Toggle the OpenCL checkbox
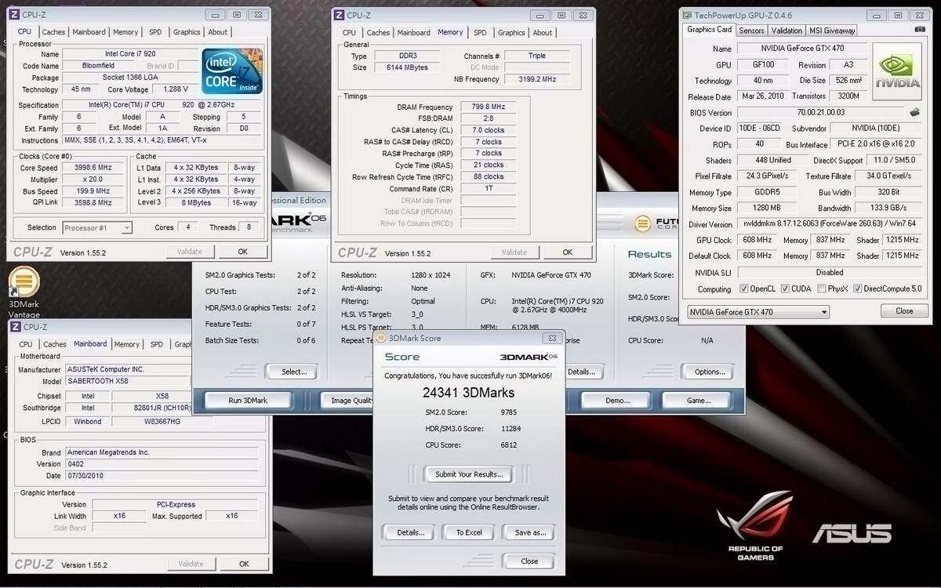941x588 pixels. (x=744, y=289)
